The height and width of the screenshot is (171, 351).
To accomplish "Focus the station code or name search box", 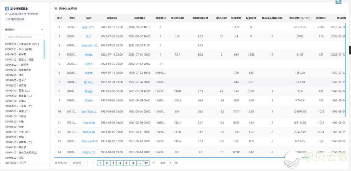I will click(25, 37).
